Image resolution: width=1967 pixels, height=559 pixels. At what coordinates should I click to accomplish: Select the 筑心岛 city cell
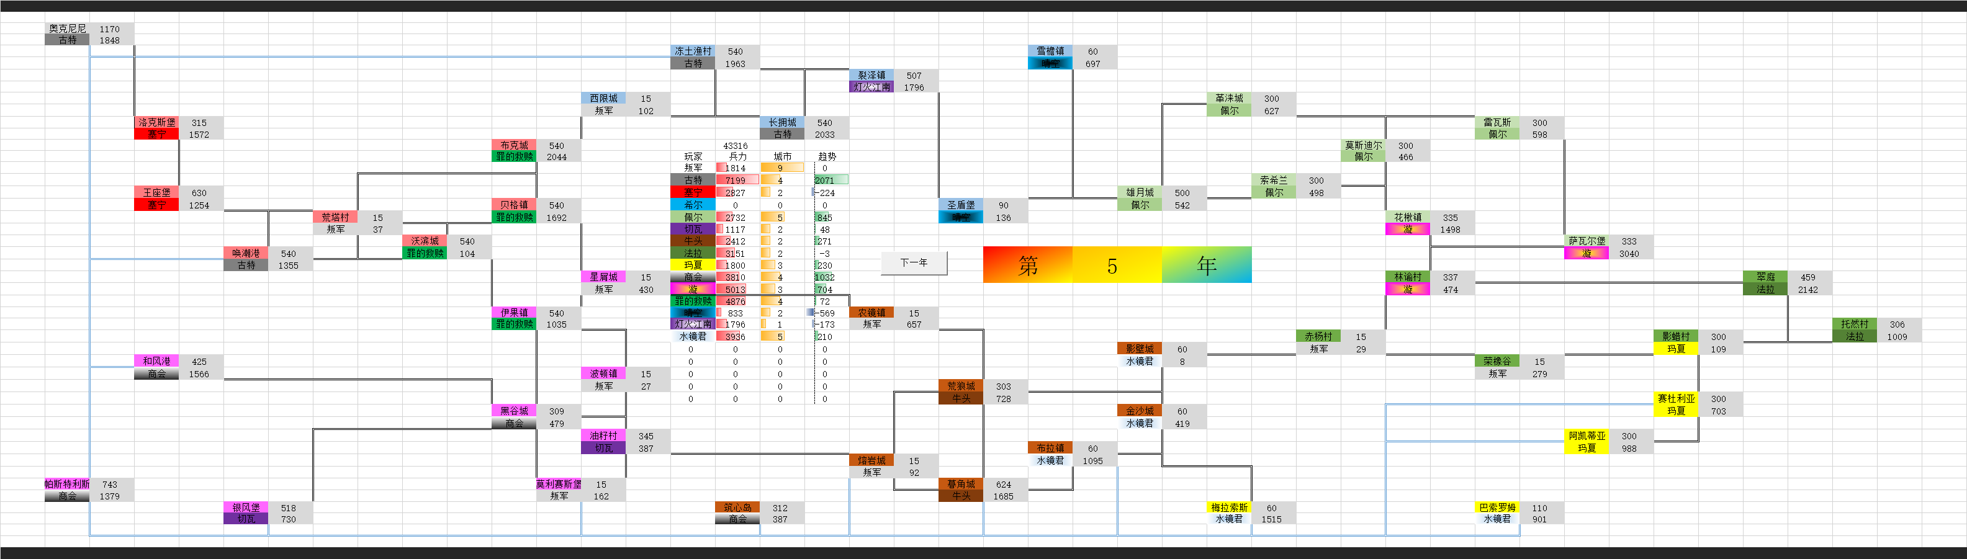point(737,507)
